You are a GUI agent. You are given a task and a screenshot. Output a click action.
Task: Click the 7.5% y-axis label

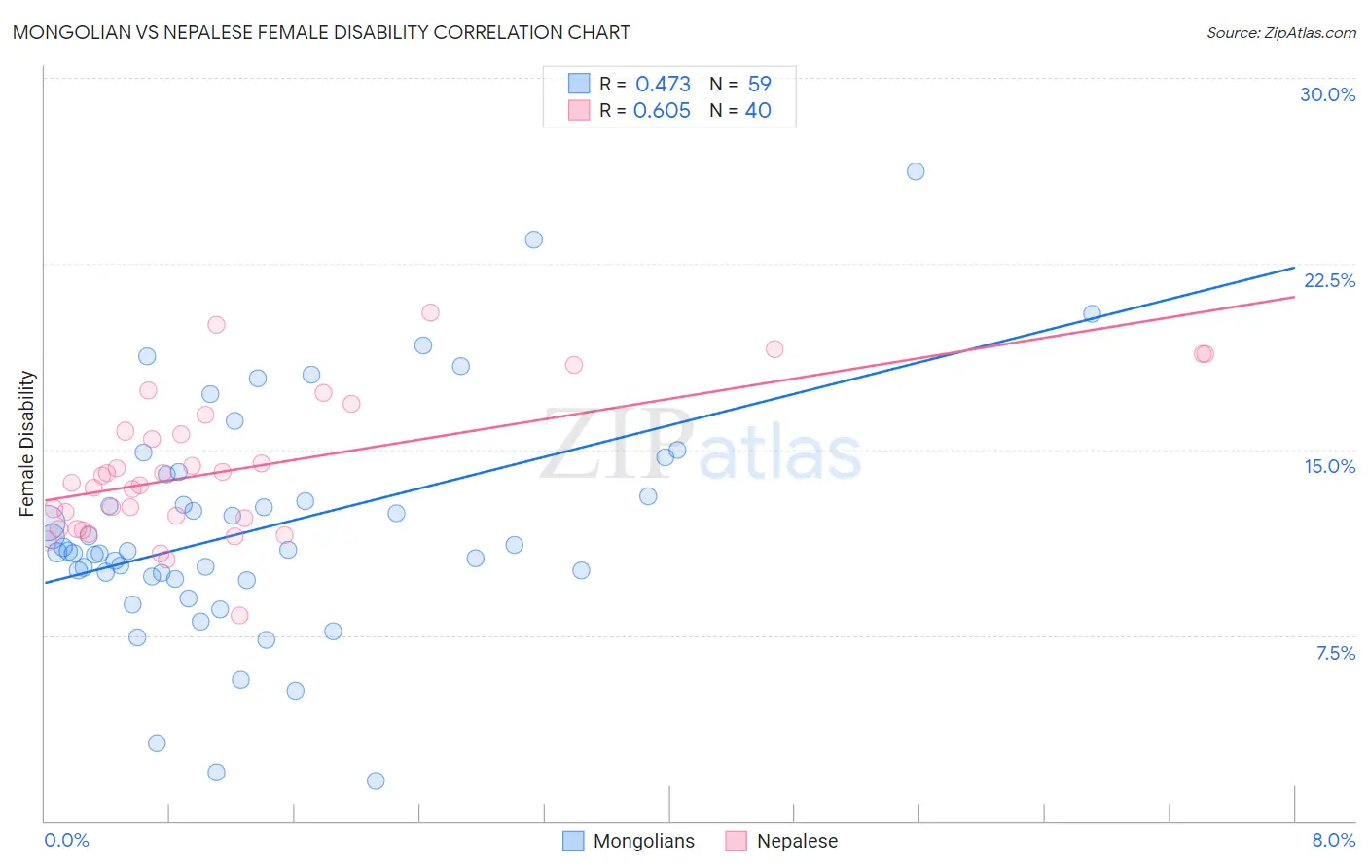(1336, 653)
